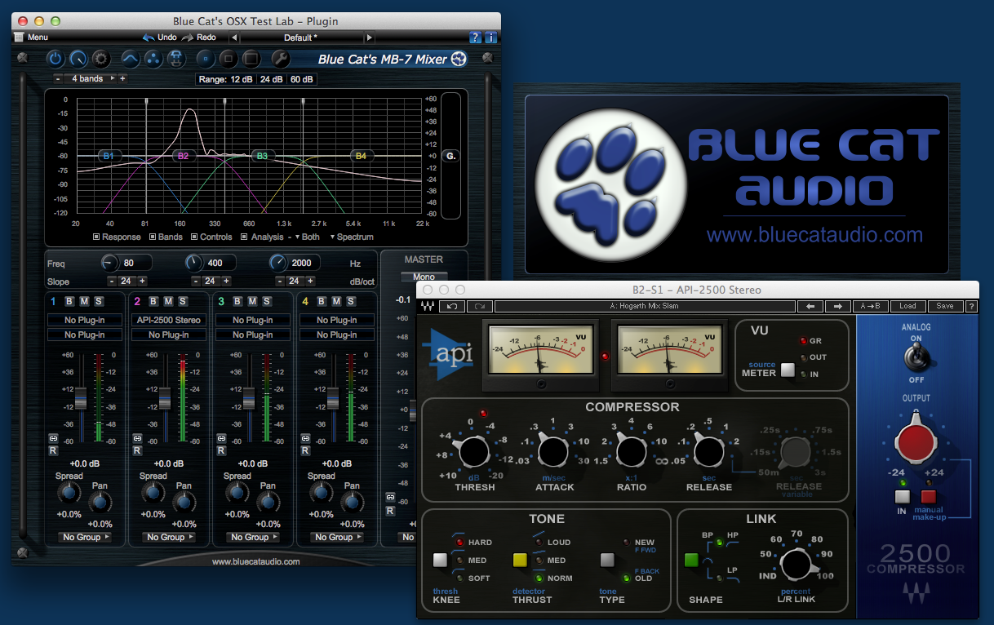994x625 pixels.
Task: Click the MB-7 Mixer power bypass icon
Action: (x=55, y=59)
